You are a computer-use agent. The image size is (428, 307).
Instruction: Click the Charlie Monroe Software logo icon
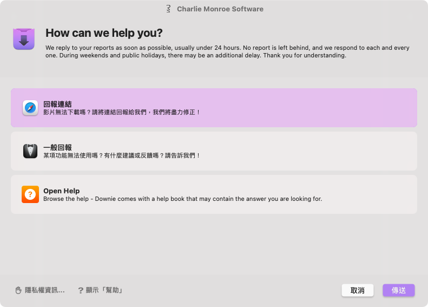[x=168, y=9]
